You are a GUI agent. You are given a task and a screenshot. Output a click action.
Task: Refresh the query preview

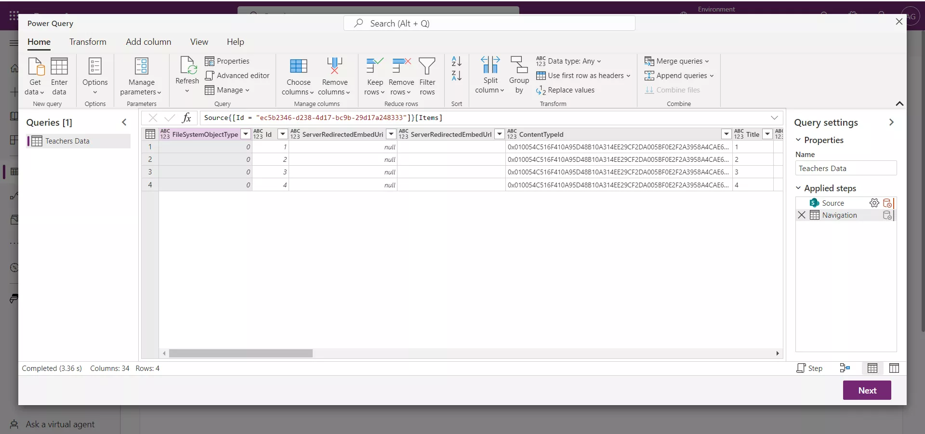[x=187, y=72]
